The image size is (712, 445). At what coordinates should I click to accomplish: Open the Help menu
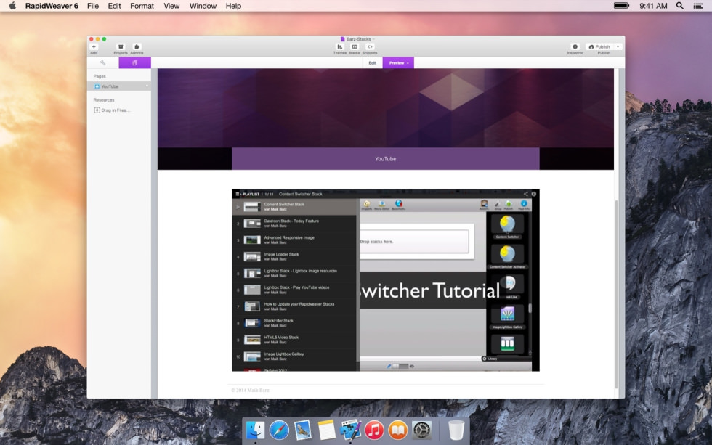coord(233,6)
